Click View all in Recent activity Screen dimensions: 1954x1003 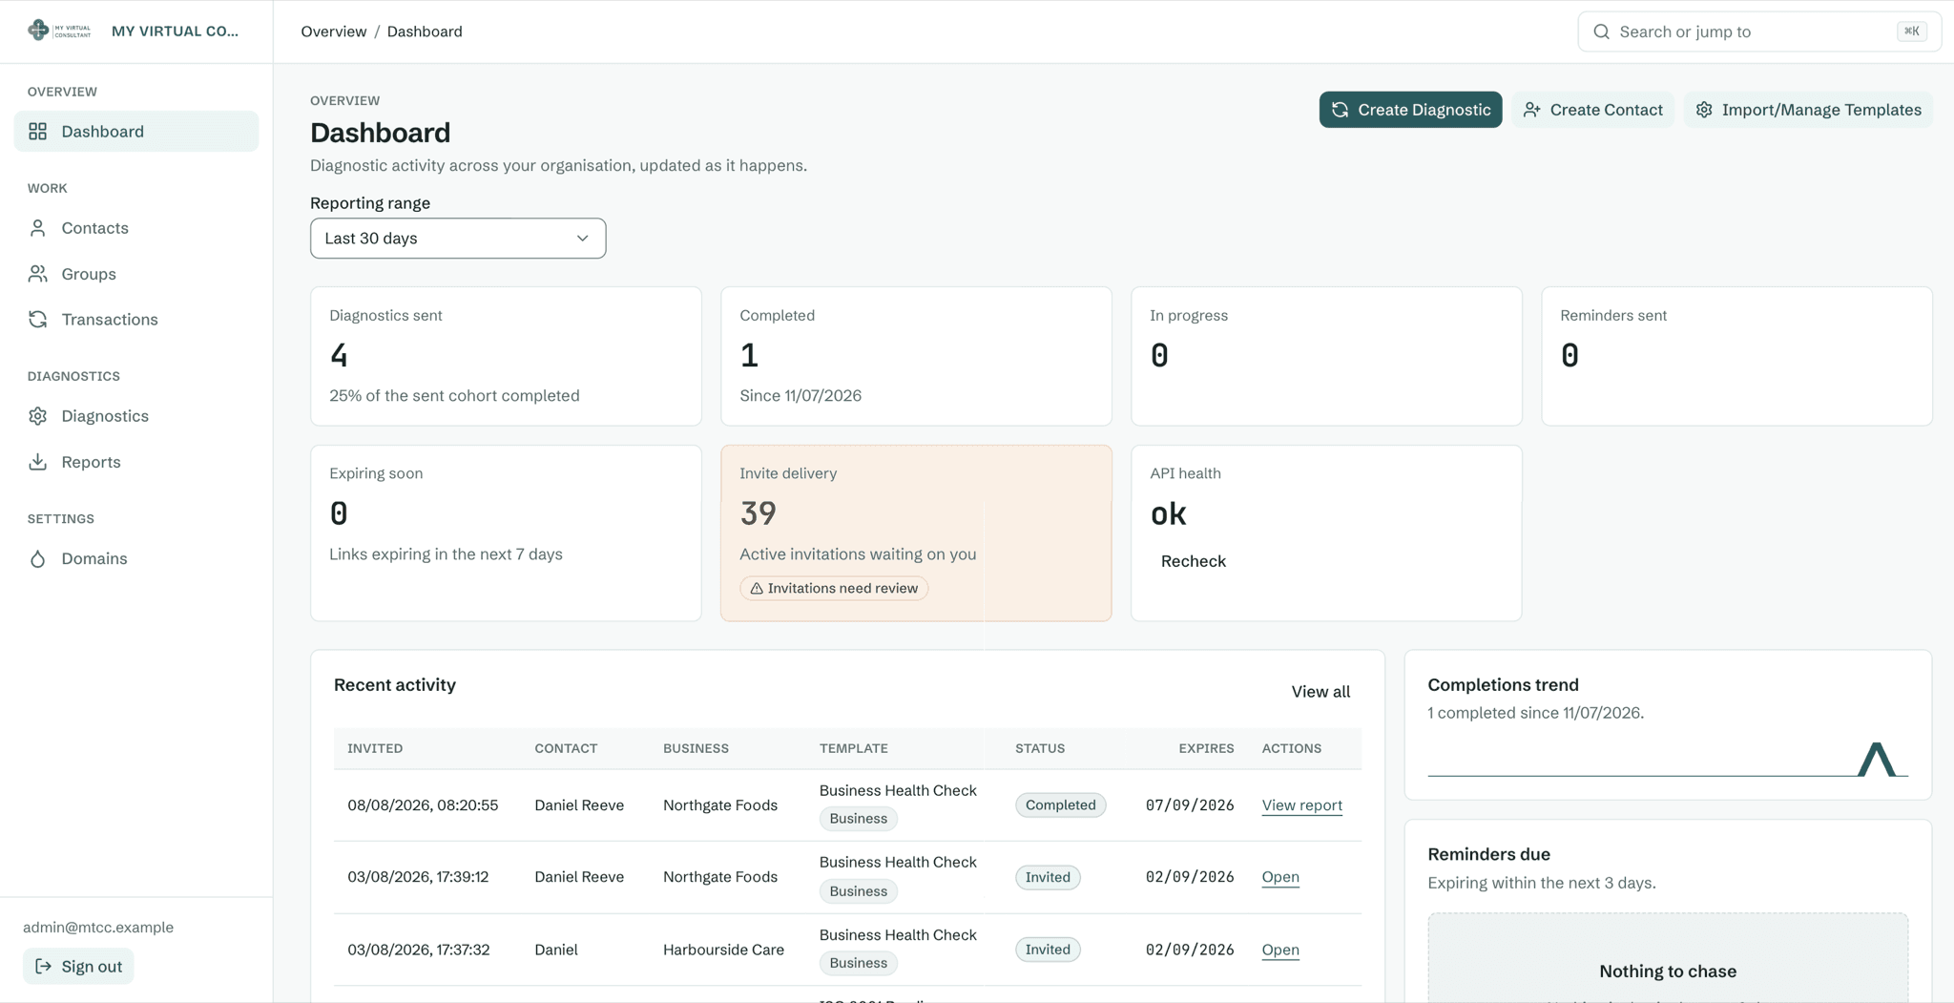click(x=1320, y=692)
